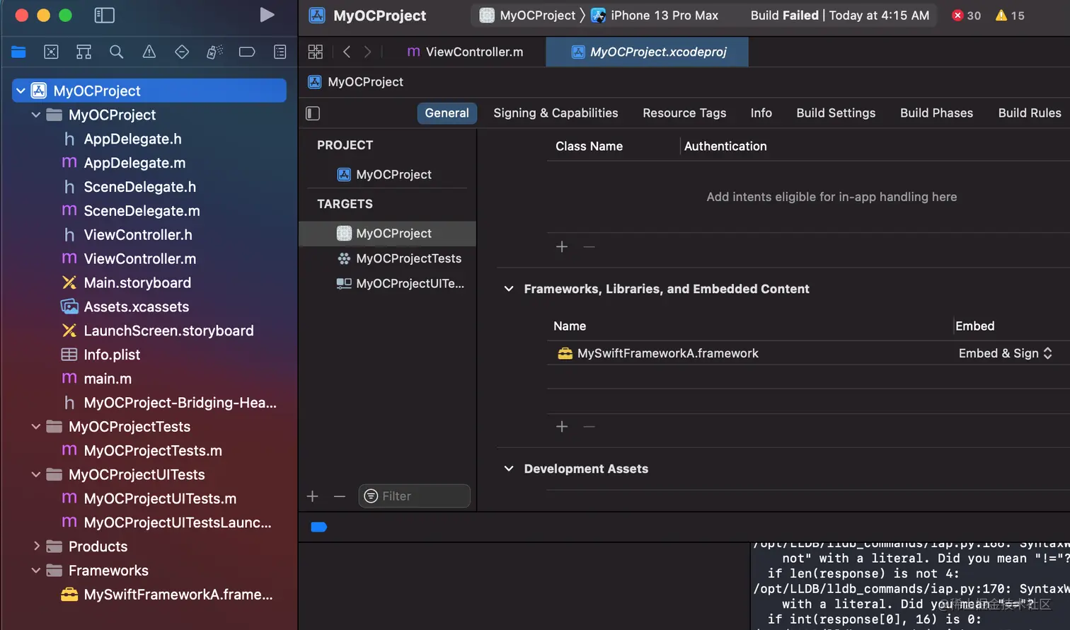The height and width of the screenshot is (630, 1070).
Task: Open Build Settings tab
Action: pos(836,113)
